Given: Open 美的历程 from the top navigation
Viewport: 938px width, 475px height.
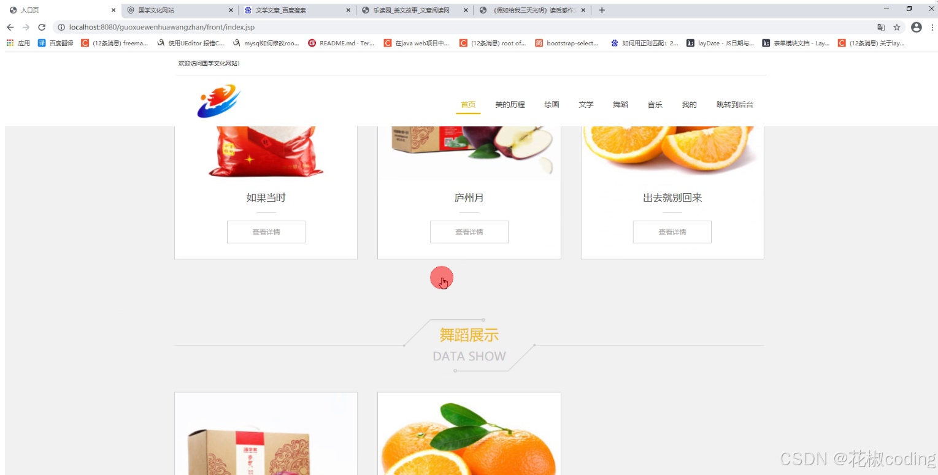Looking at the screenshot, I should 509,105.
